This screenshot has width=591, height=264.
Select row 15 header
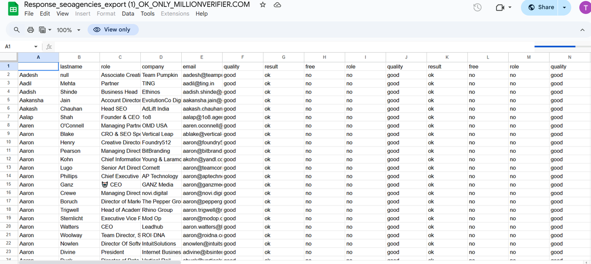tap(8, 184)
